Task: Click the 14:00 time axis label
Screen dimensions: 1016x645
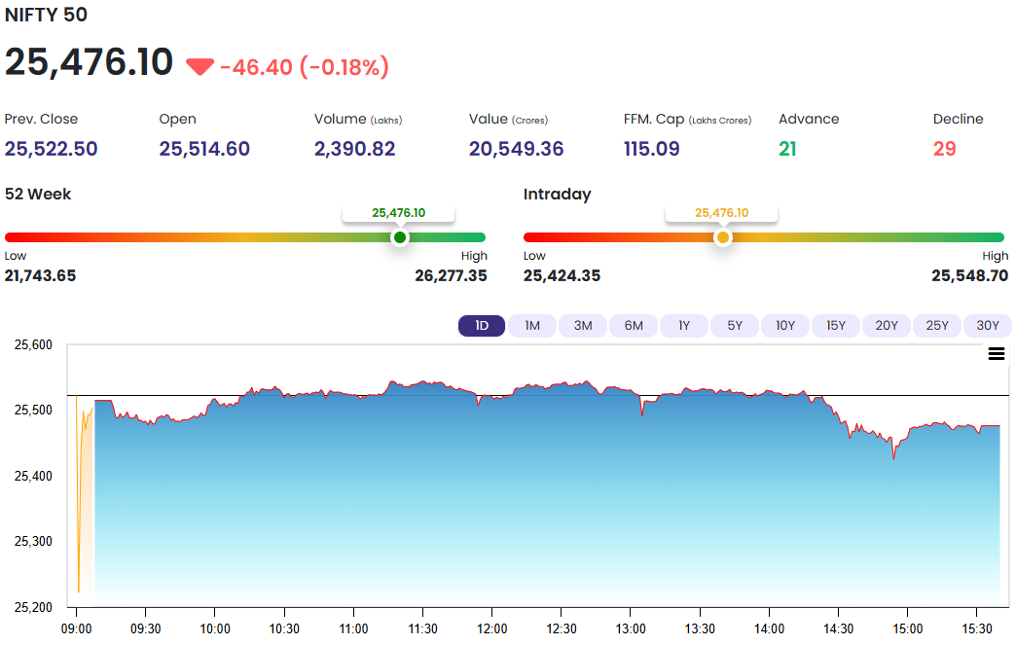Action: pos(769,628)
